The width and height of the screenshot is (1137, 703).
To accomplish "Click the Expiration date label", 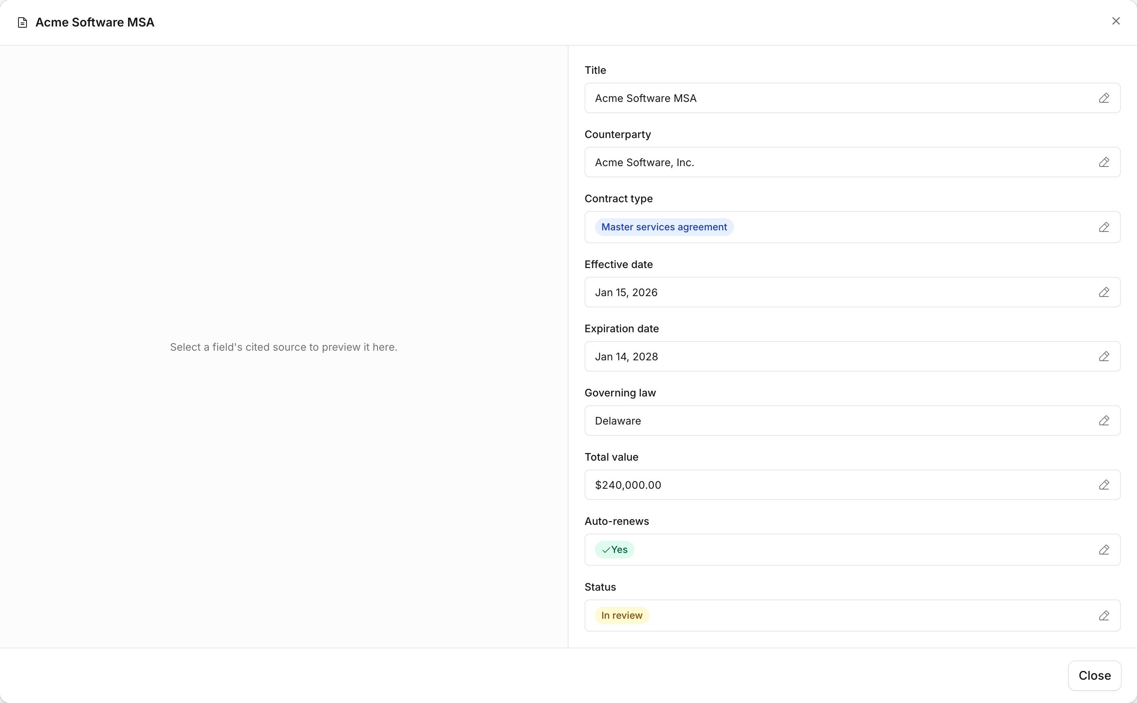I will 621,329.
